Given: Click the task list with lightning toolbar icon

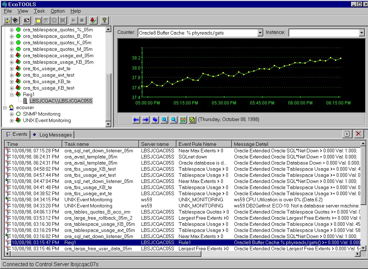Looking at the screenshot, I should click(7, 21).
